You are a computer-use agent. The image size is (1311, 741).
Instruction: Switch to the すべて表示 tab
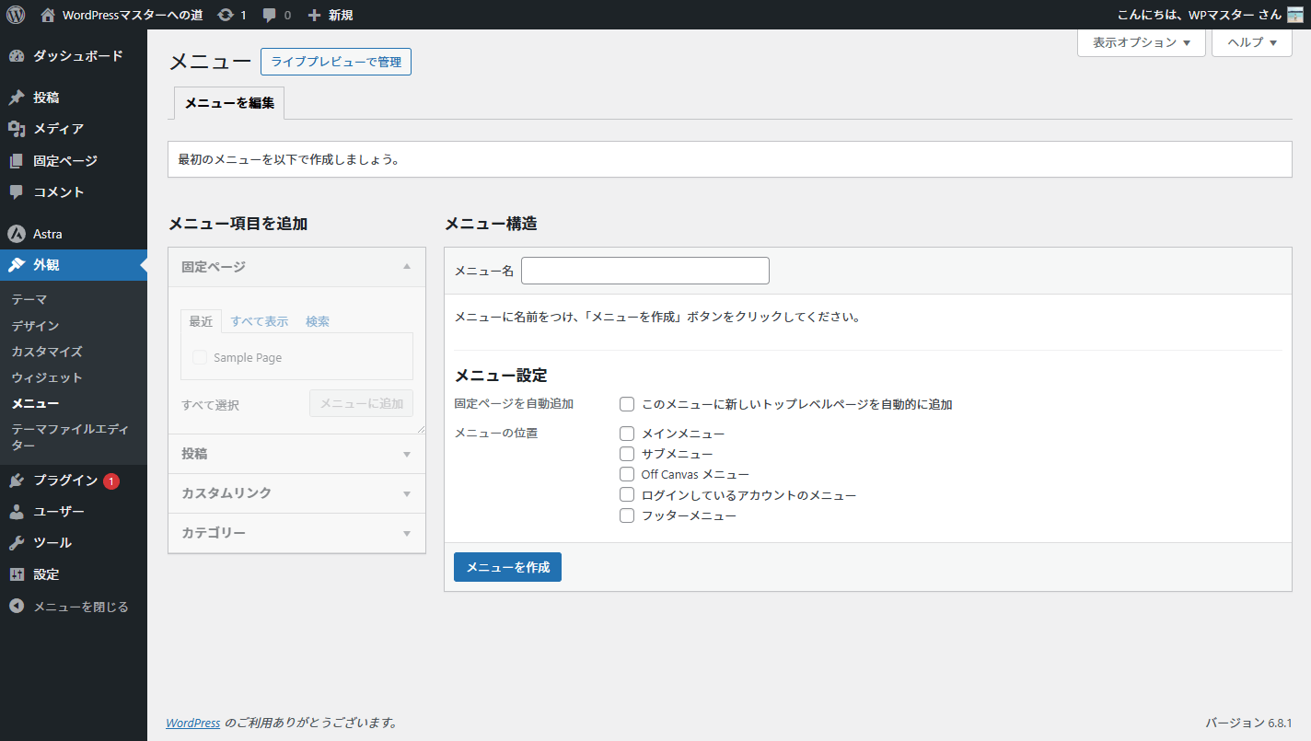259,321
